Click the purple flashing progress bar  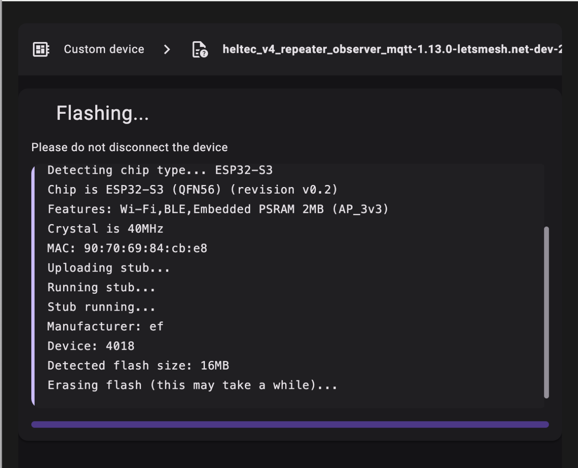pos(290,424)
